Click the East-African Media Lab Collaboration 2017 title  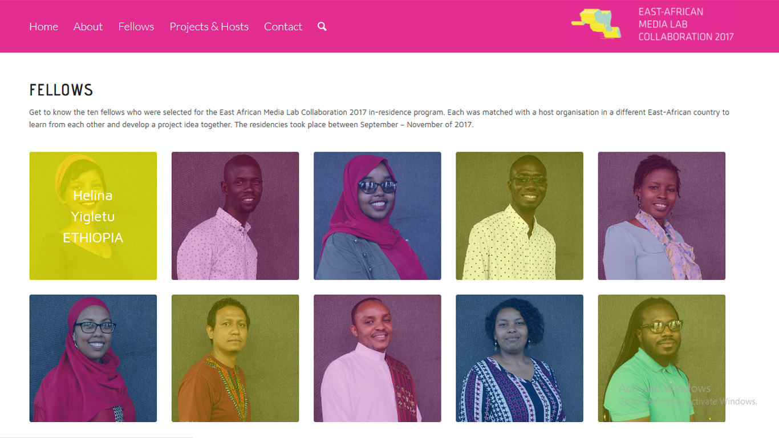tap(686, 24)
